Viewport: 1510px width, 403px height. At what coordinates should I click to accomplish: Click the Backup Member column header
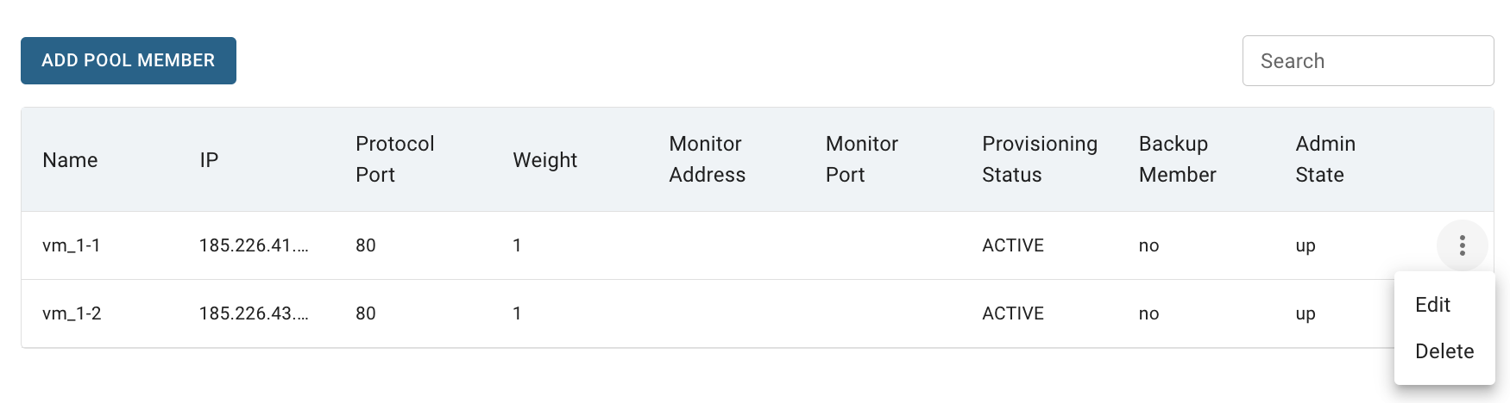[x=1177, y=159]
